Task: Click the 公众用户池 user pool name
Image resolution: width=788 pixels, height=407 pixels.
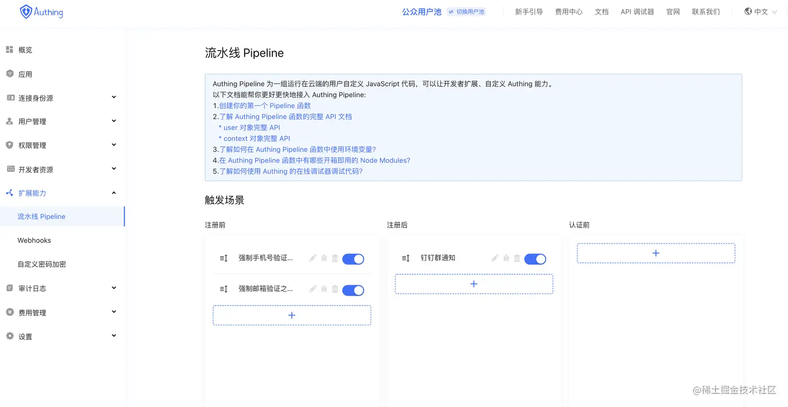Action: pyautogui.click(x=422, y=11)
